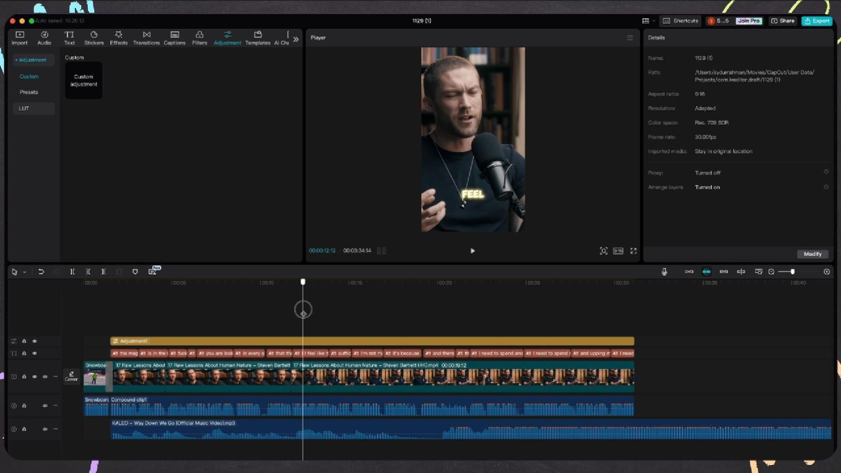The height and width of the screenshot is (473, 841).
Task: Adjust the timeline zoom slider handle
Action: [792, 272]
